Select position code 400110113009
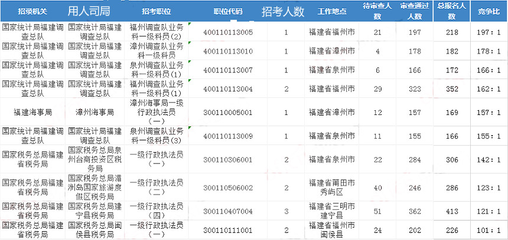This screenshot has width=508, height=240. (x=228, y=136)
